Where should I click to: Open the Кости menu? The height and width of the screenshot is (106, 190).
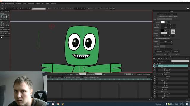pos(25,4)
